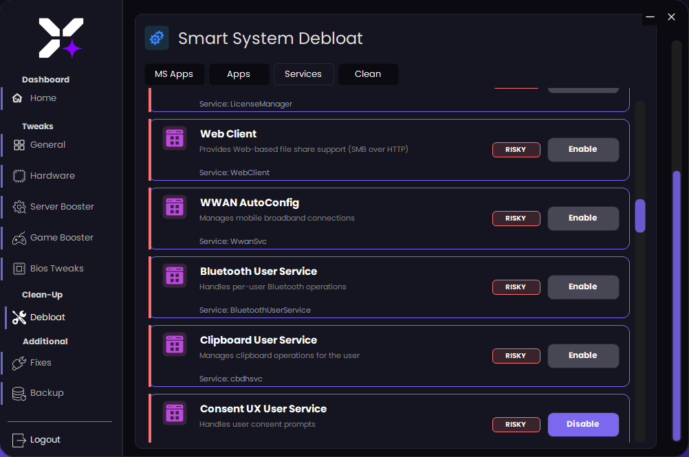Open the Hardware tweaks section
The height and width of the screenshot is (457, 689).
pyautogui.click(x=19, y=175)
